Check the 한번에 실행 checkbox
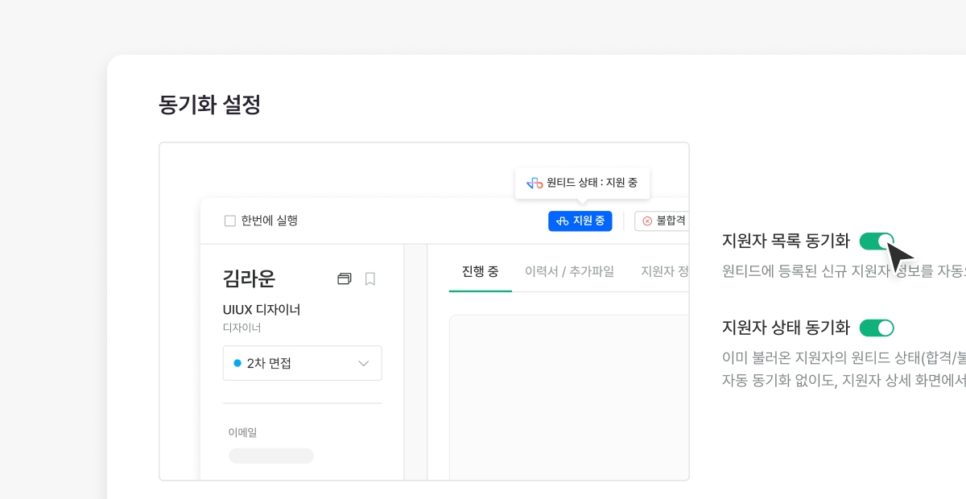966x499 pixels. pyautogui.click(x=230, y=221)
